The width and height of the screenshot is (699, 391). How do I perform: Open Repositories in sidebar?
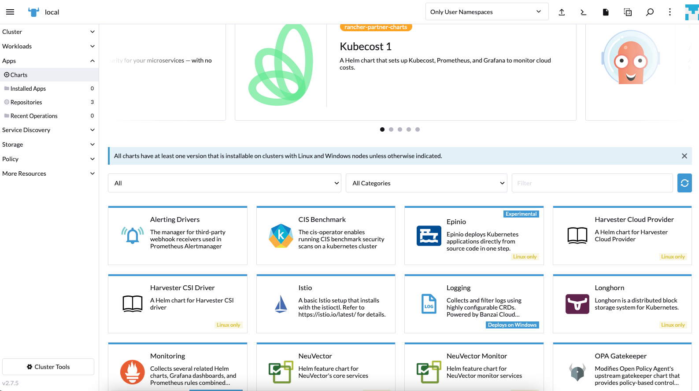coord(49,102)
